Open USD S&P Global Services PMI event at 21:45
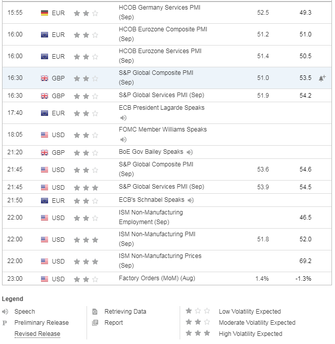The image size is (335, 344). pos(161,187)
